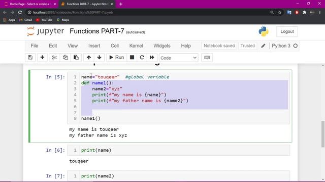The image size is (325, 182).
Task: Open the Chrome three-dot menu
Action: pos(320,12)
